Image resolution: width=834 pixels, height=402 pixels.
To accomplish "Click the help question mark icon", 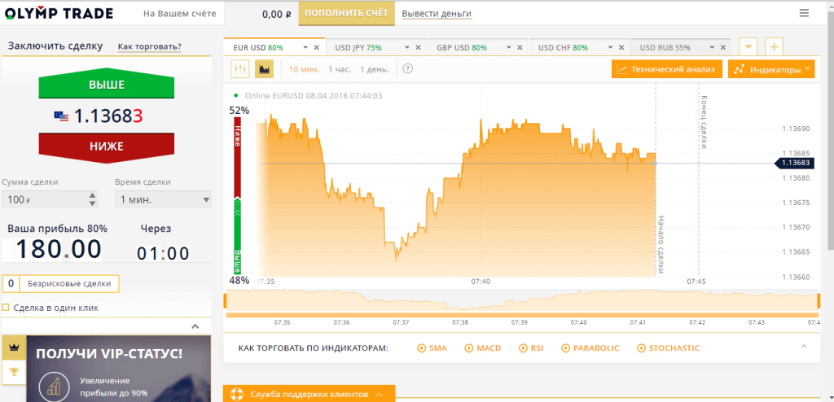I will click(408, 68).
